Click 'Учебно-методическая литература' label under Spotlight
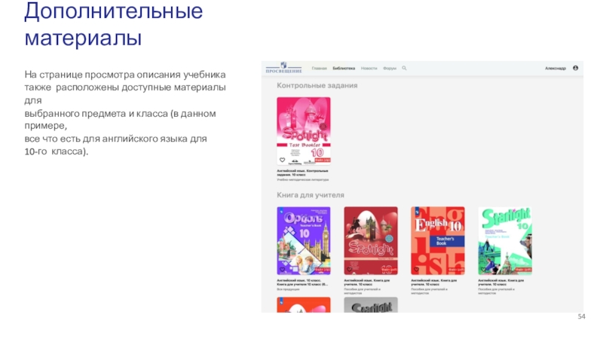This screenshot has width=603, height=339. 303,179
